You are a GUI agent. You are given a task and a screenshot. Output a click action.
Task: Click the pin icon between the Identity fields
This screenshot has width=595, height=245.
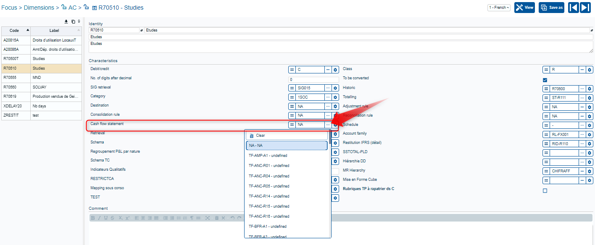pyautogui.click(x=142, y=30)
